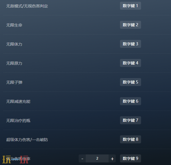Select the 无限治疗药瓶 cheat option
Image resolution: width=171 pixels, height=165 pixels.
click(18, 121)
